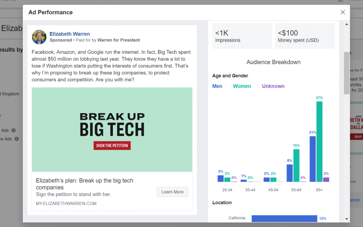Screen dimensions: 363x227
Task: Toggle the Women legend filter
Action: [242, 86]
